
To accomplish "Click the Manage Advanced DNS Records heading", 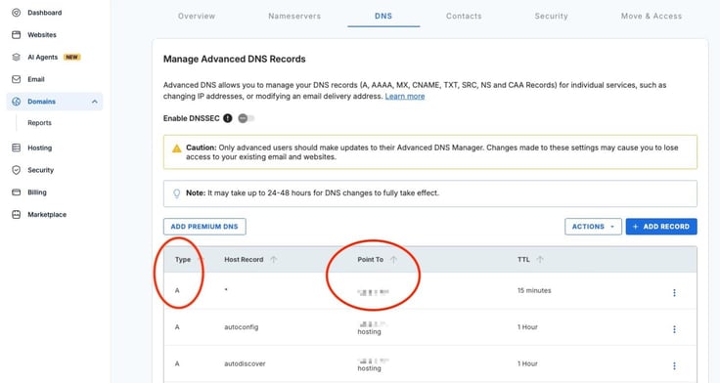I will [235, 60].
